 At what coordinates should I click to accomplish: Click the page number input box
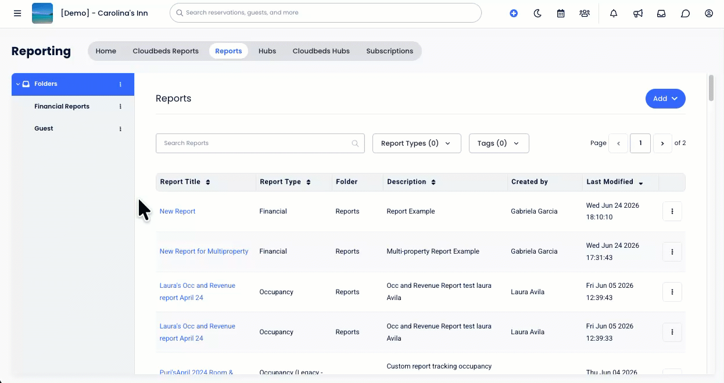coord(640,143)
